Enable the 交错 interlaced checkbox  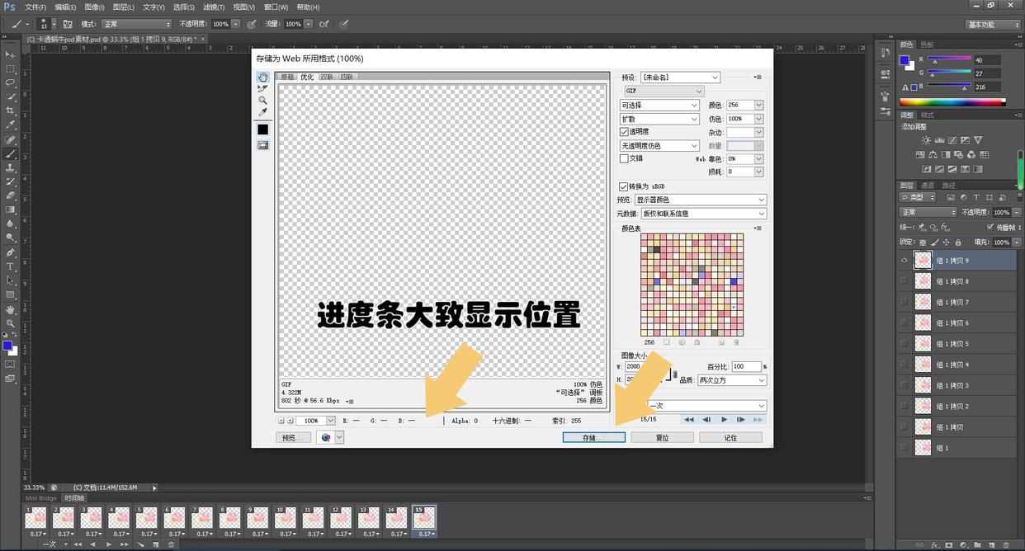pyautogui.click(x=624, y=158)
